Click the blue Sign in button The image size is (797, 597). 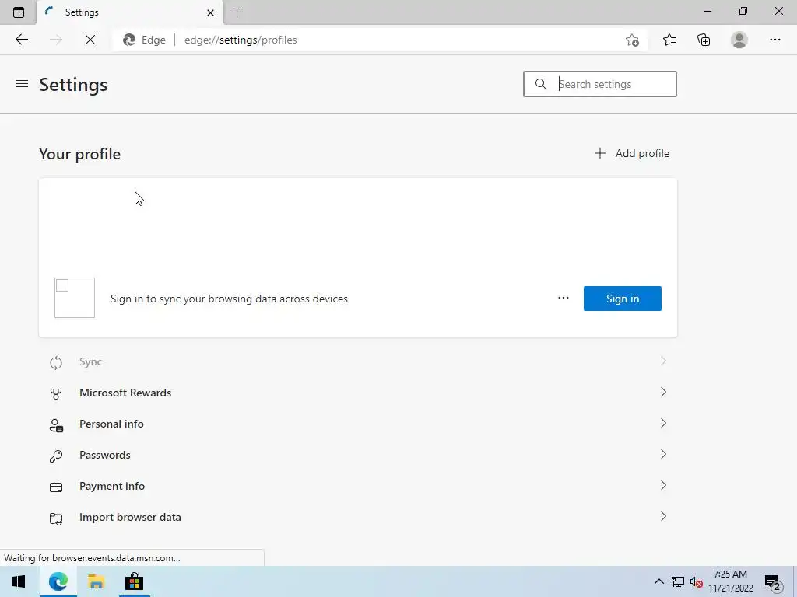coord(622,298)
